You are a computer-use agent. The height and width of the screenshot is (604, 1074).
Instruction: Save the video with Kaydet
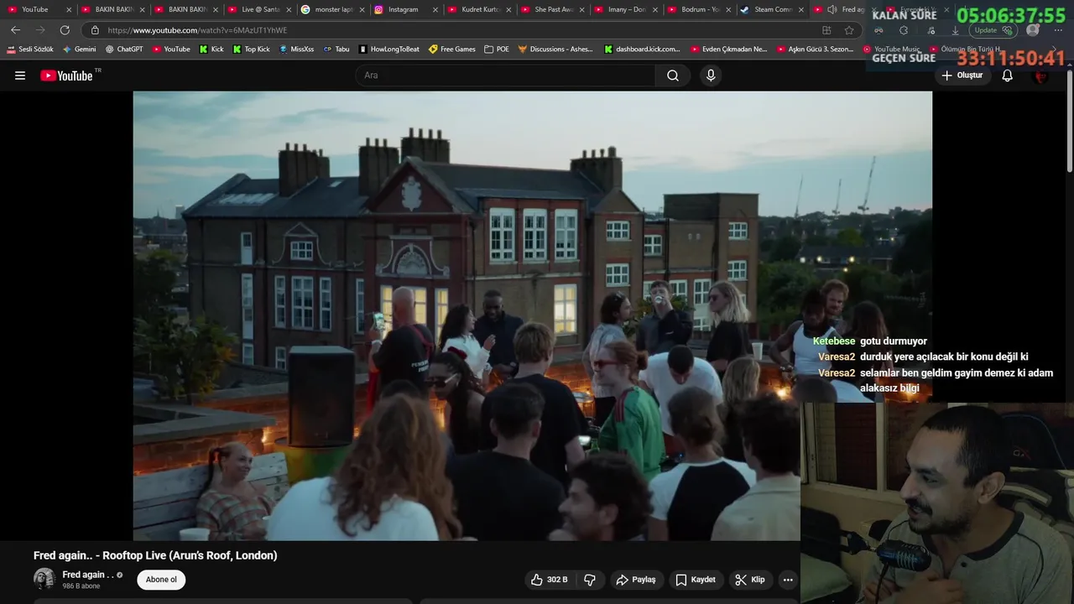pos(696,580)
